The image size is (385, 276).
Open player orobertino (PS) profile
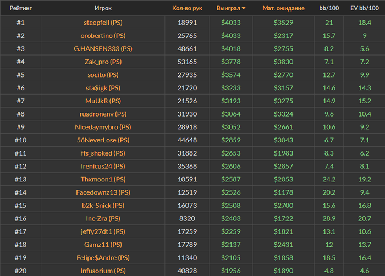point(103,35)
